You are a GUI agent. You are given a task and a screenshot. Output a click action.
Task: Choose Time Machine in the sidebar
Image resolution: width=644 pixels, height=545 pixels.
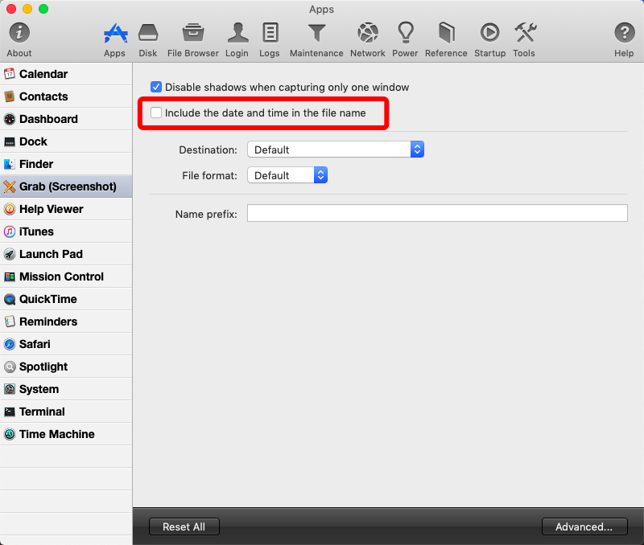[66, 434]
